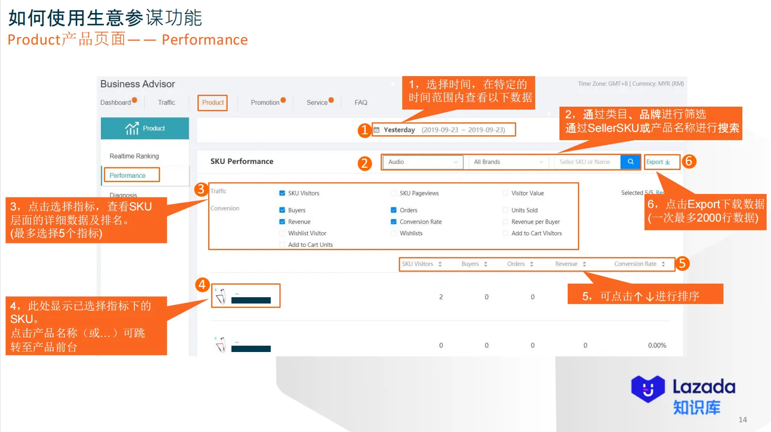Click the Seller SKU or Name field

587,162
